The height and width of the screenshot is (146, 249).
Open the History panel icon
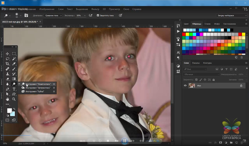178,26
